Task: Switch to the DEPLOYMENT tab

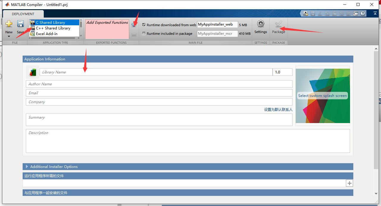Action: tap(23, 14)
